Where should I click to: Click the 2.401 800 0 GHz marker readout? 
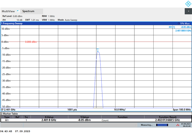(x=183, y=31)
